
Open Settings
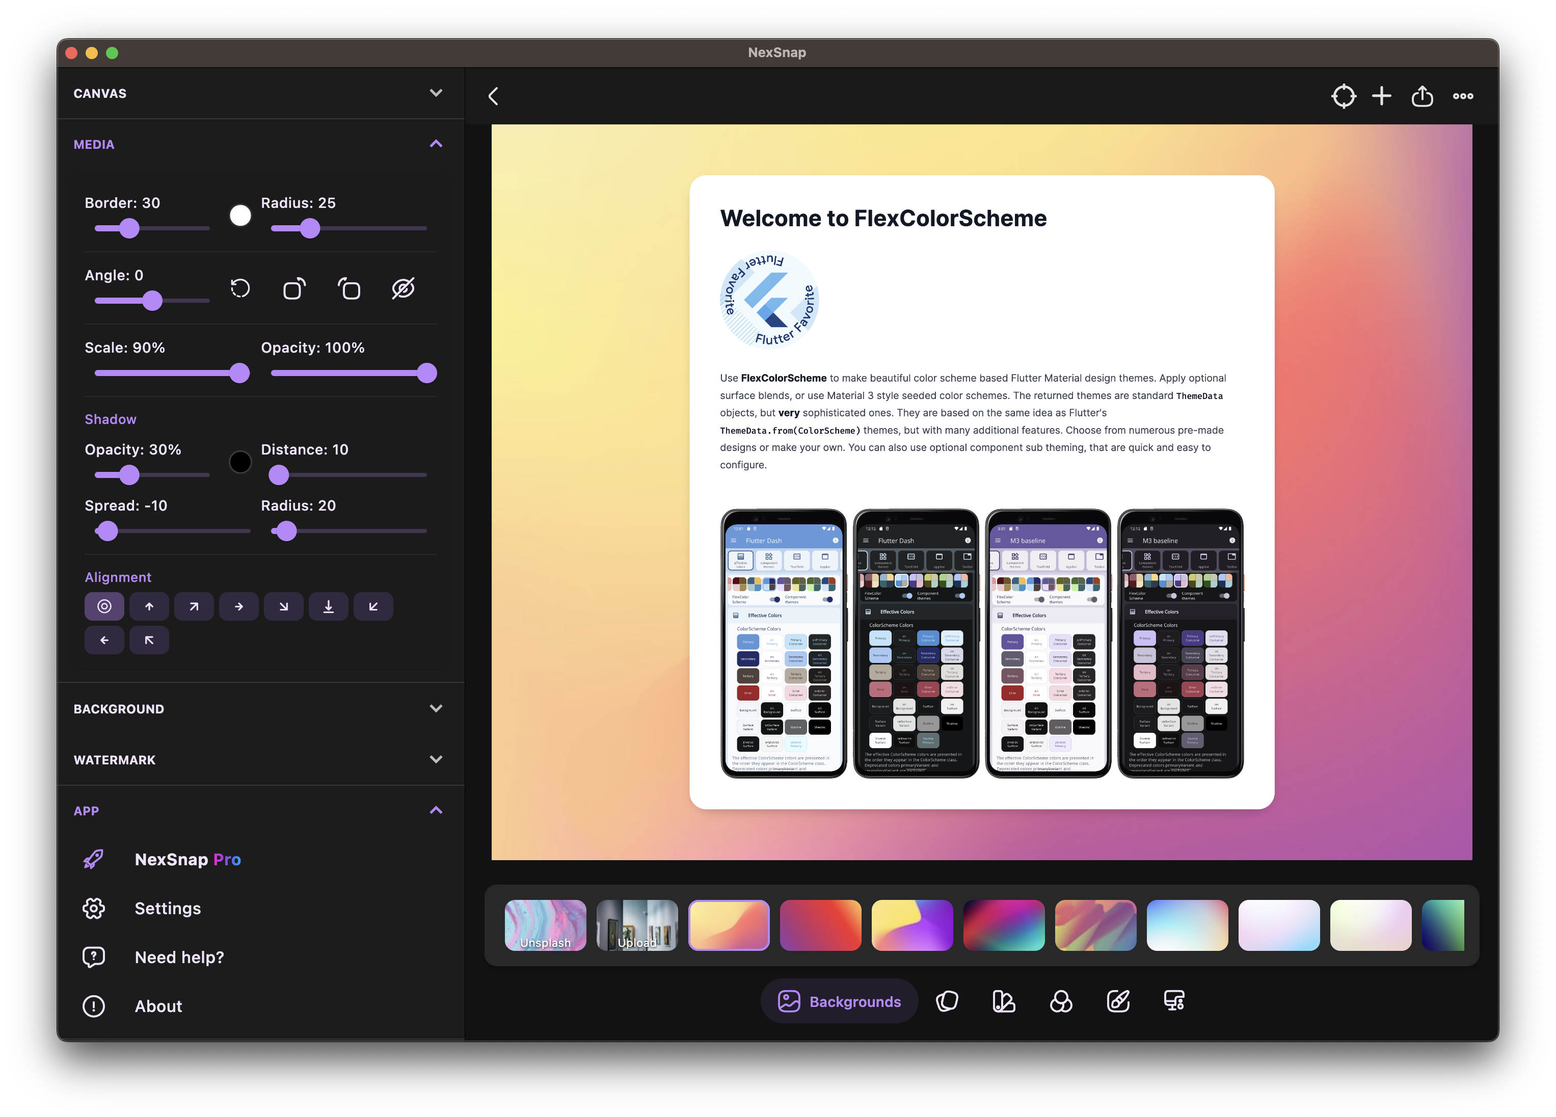(x=168, y=909)
